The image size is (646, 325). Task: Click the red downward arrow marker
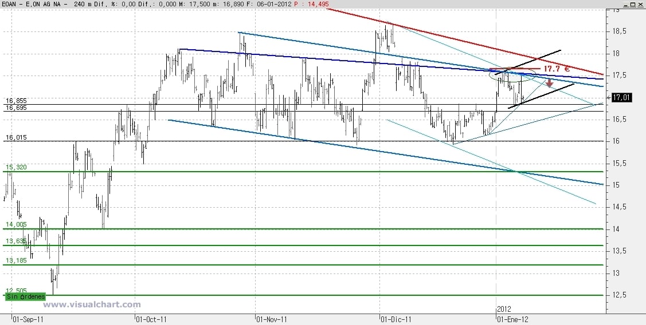(x=549, y=83)
